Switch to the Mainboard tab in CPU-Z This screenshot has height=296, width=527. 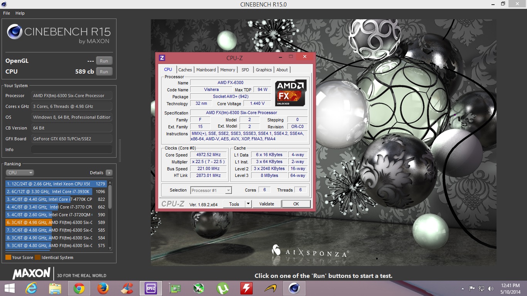tap(206, 70)
